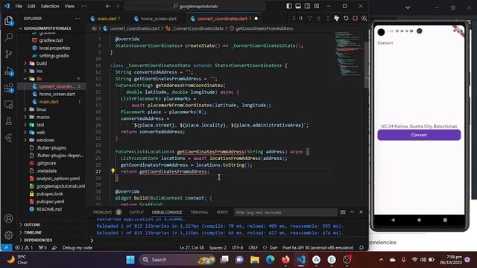Stop the debug session
Image resolution: width=477 pixels, height=268 pixels.
pyautogui.click(x=355, y=19)
